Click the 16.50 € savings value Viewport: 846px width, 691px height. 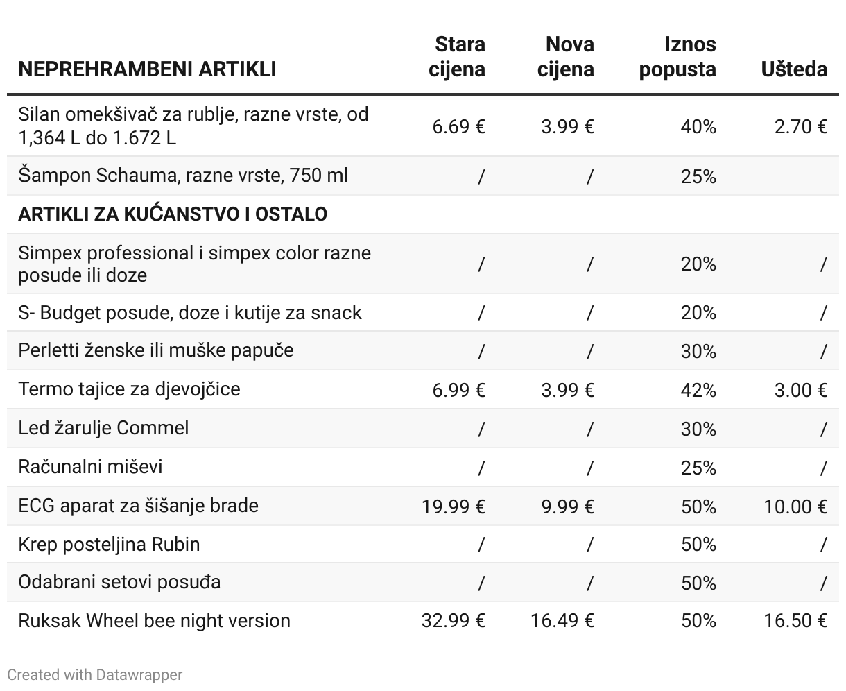[x=795, y=621]
